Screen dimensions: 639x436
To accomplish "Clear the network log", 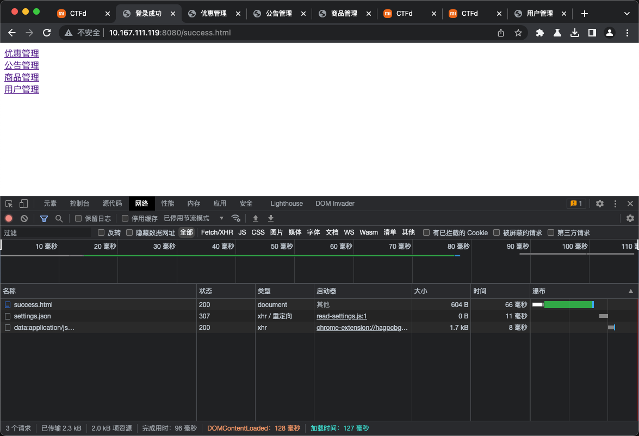I will click(24, 218).
